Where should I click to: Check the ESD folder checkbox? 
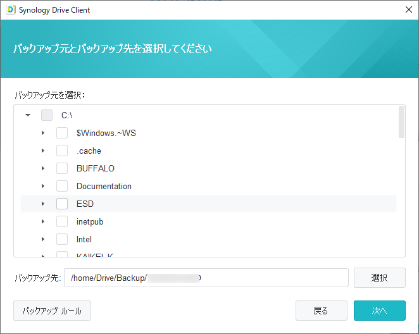click(62, 204)
